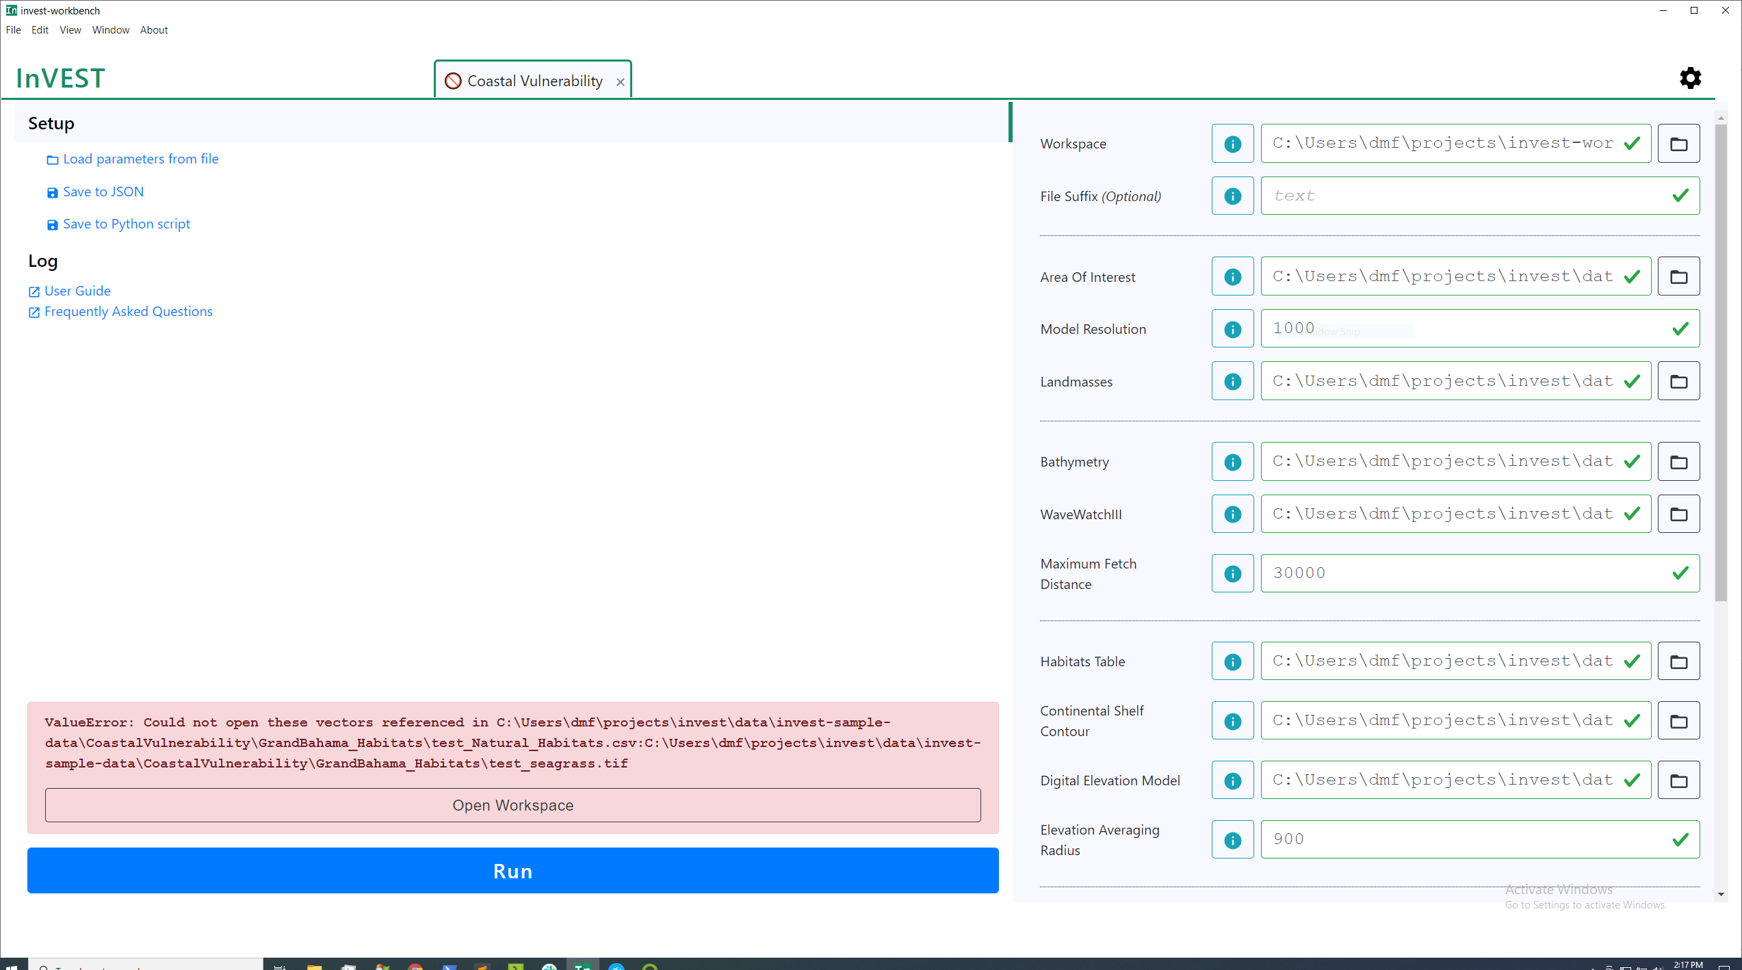Open the info icon beside Bathymetry
The height and width of the screenshot is (970, 1742).
[x=1232, y=461]
